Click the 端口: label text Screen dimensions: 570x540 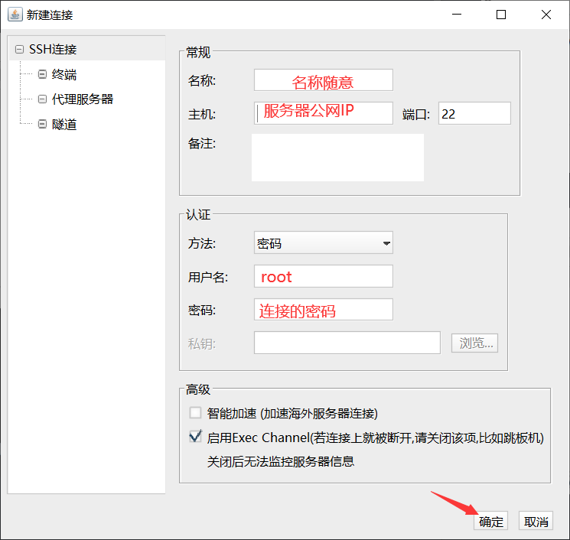pyautogui.click(x=416, y=115)
